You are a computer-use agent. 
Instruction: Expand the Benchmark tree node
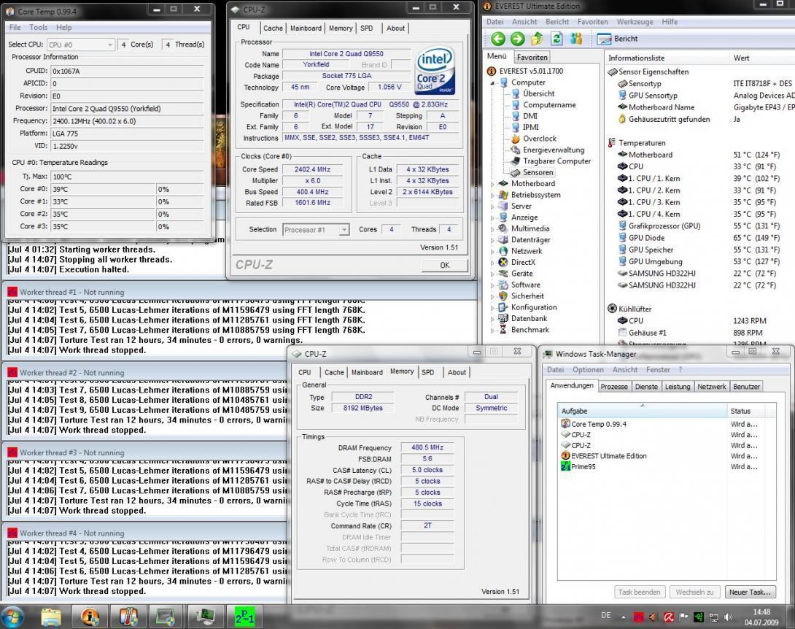pyautogui.click(x=492, y=330)
